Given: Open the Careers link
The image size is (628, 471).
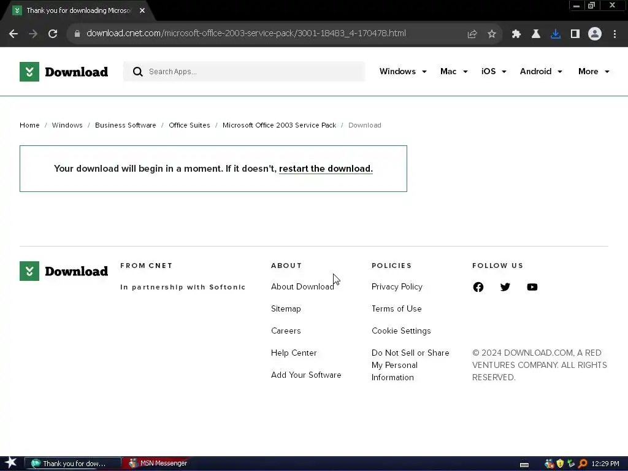Looking at the screenshot, I should pos(286,331).
